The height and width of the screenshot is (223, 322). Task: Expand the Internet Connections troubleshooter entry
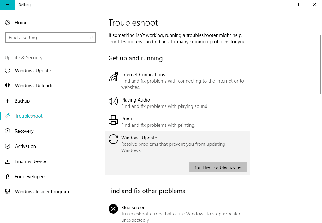tap(143, 75)
